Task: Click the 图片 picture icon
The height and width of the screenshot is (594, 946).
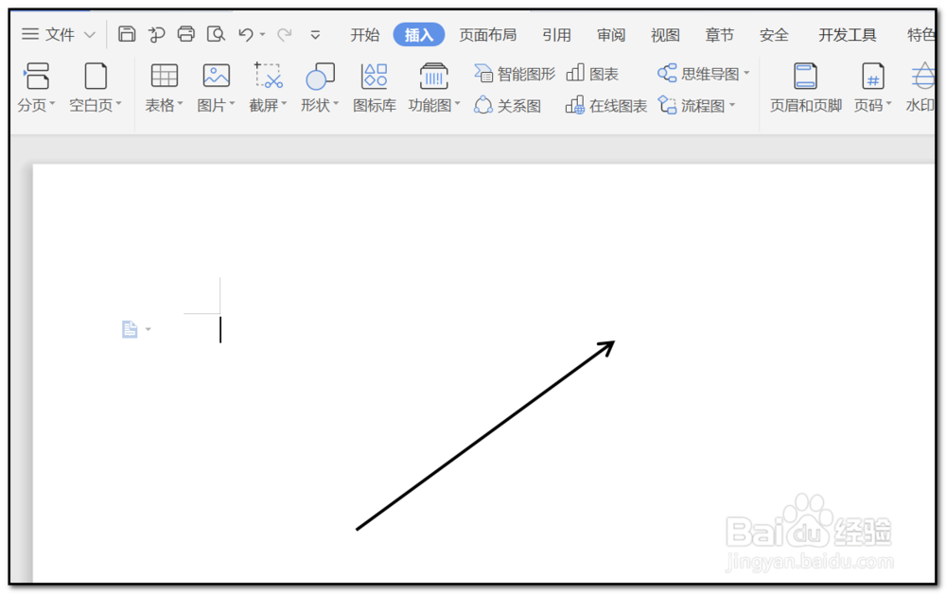Action: pyautogui.click(x=216, y=76)
